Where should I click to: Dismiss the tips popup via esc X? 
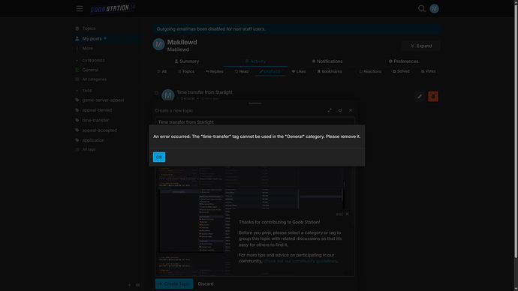click(347, 214)
